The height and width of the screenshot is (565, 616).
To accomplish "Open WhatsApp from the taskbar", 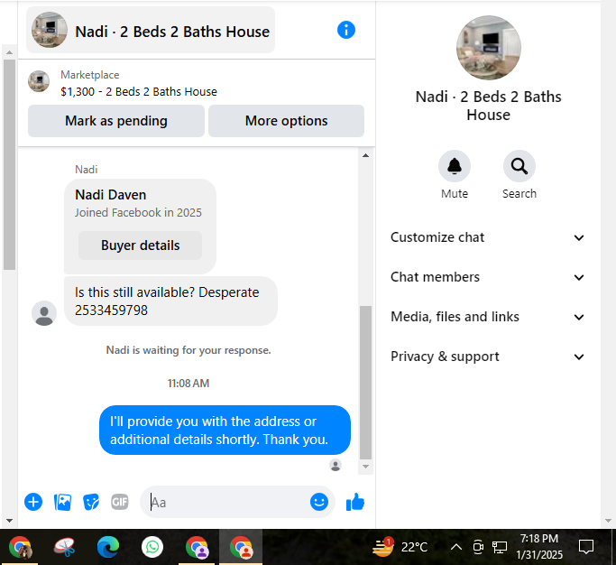I will coord(152,547).
